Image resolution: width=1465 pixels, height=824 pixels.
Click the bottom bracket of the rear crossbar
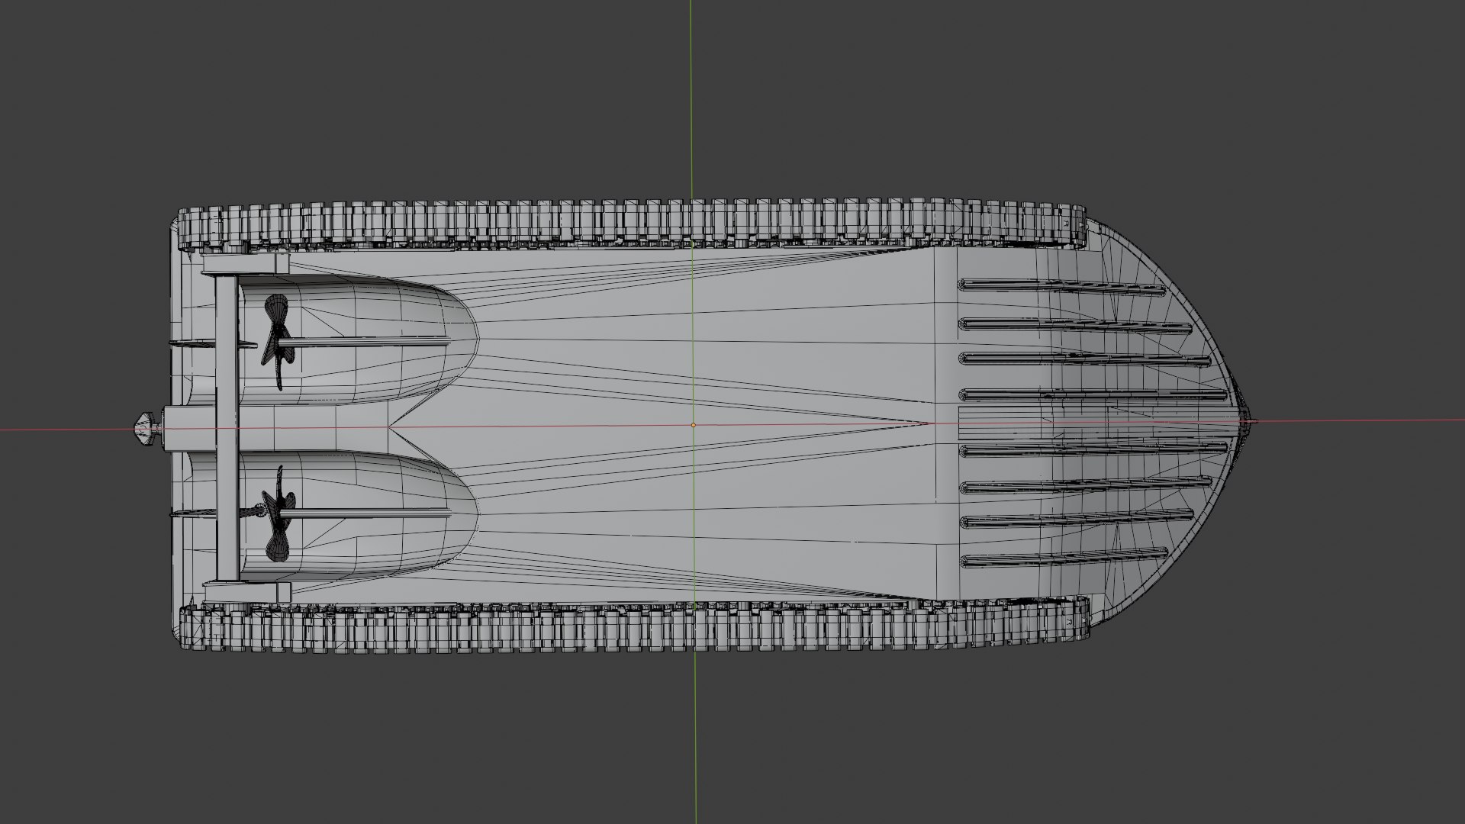click(247, 592)
